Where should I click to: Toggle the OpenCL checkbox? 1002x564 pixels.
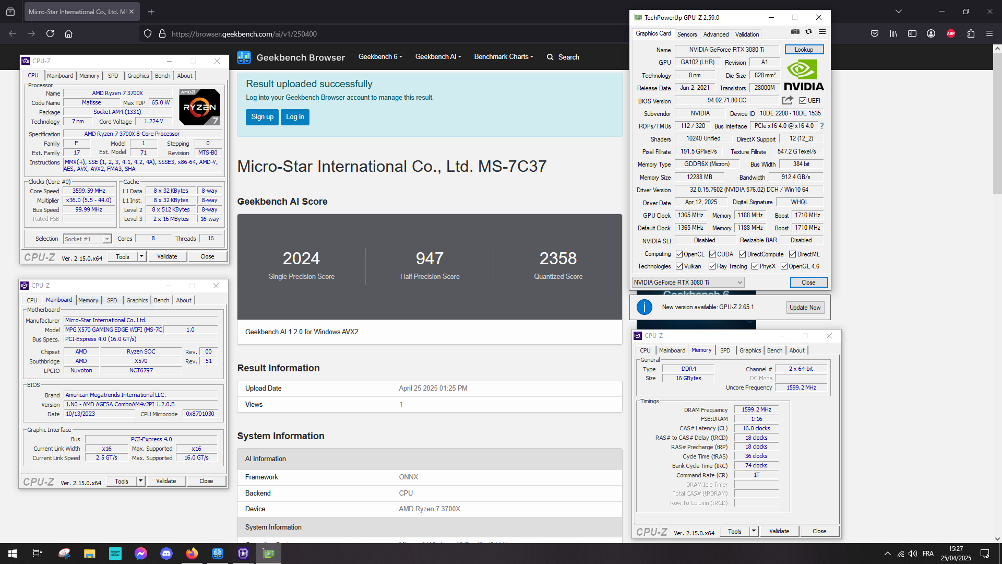(679, 254)
